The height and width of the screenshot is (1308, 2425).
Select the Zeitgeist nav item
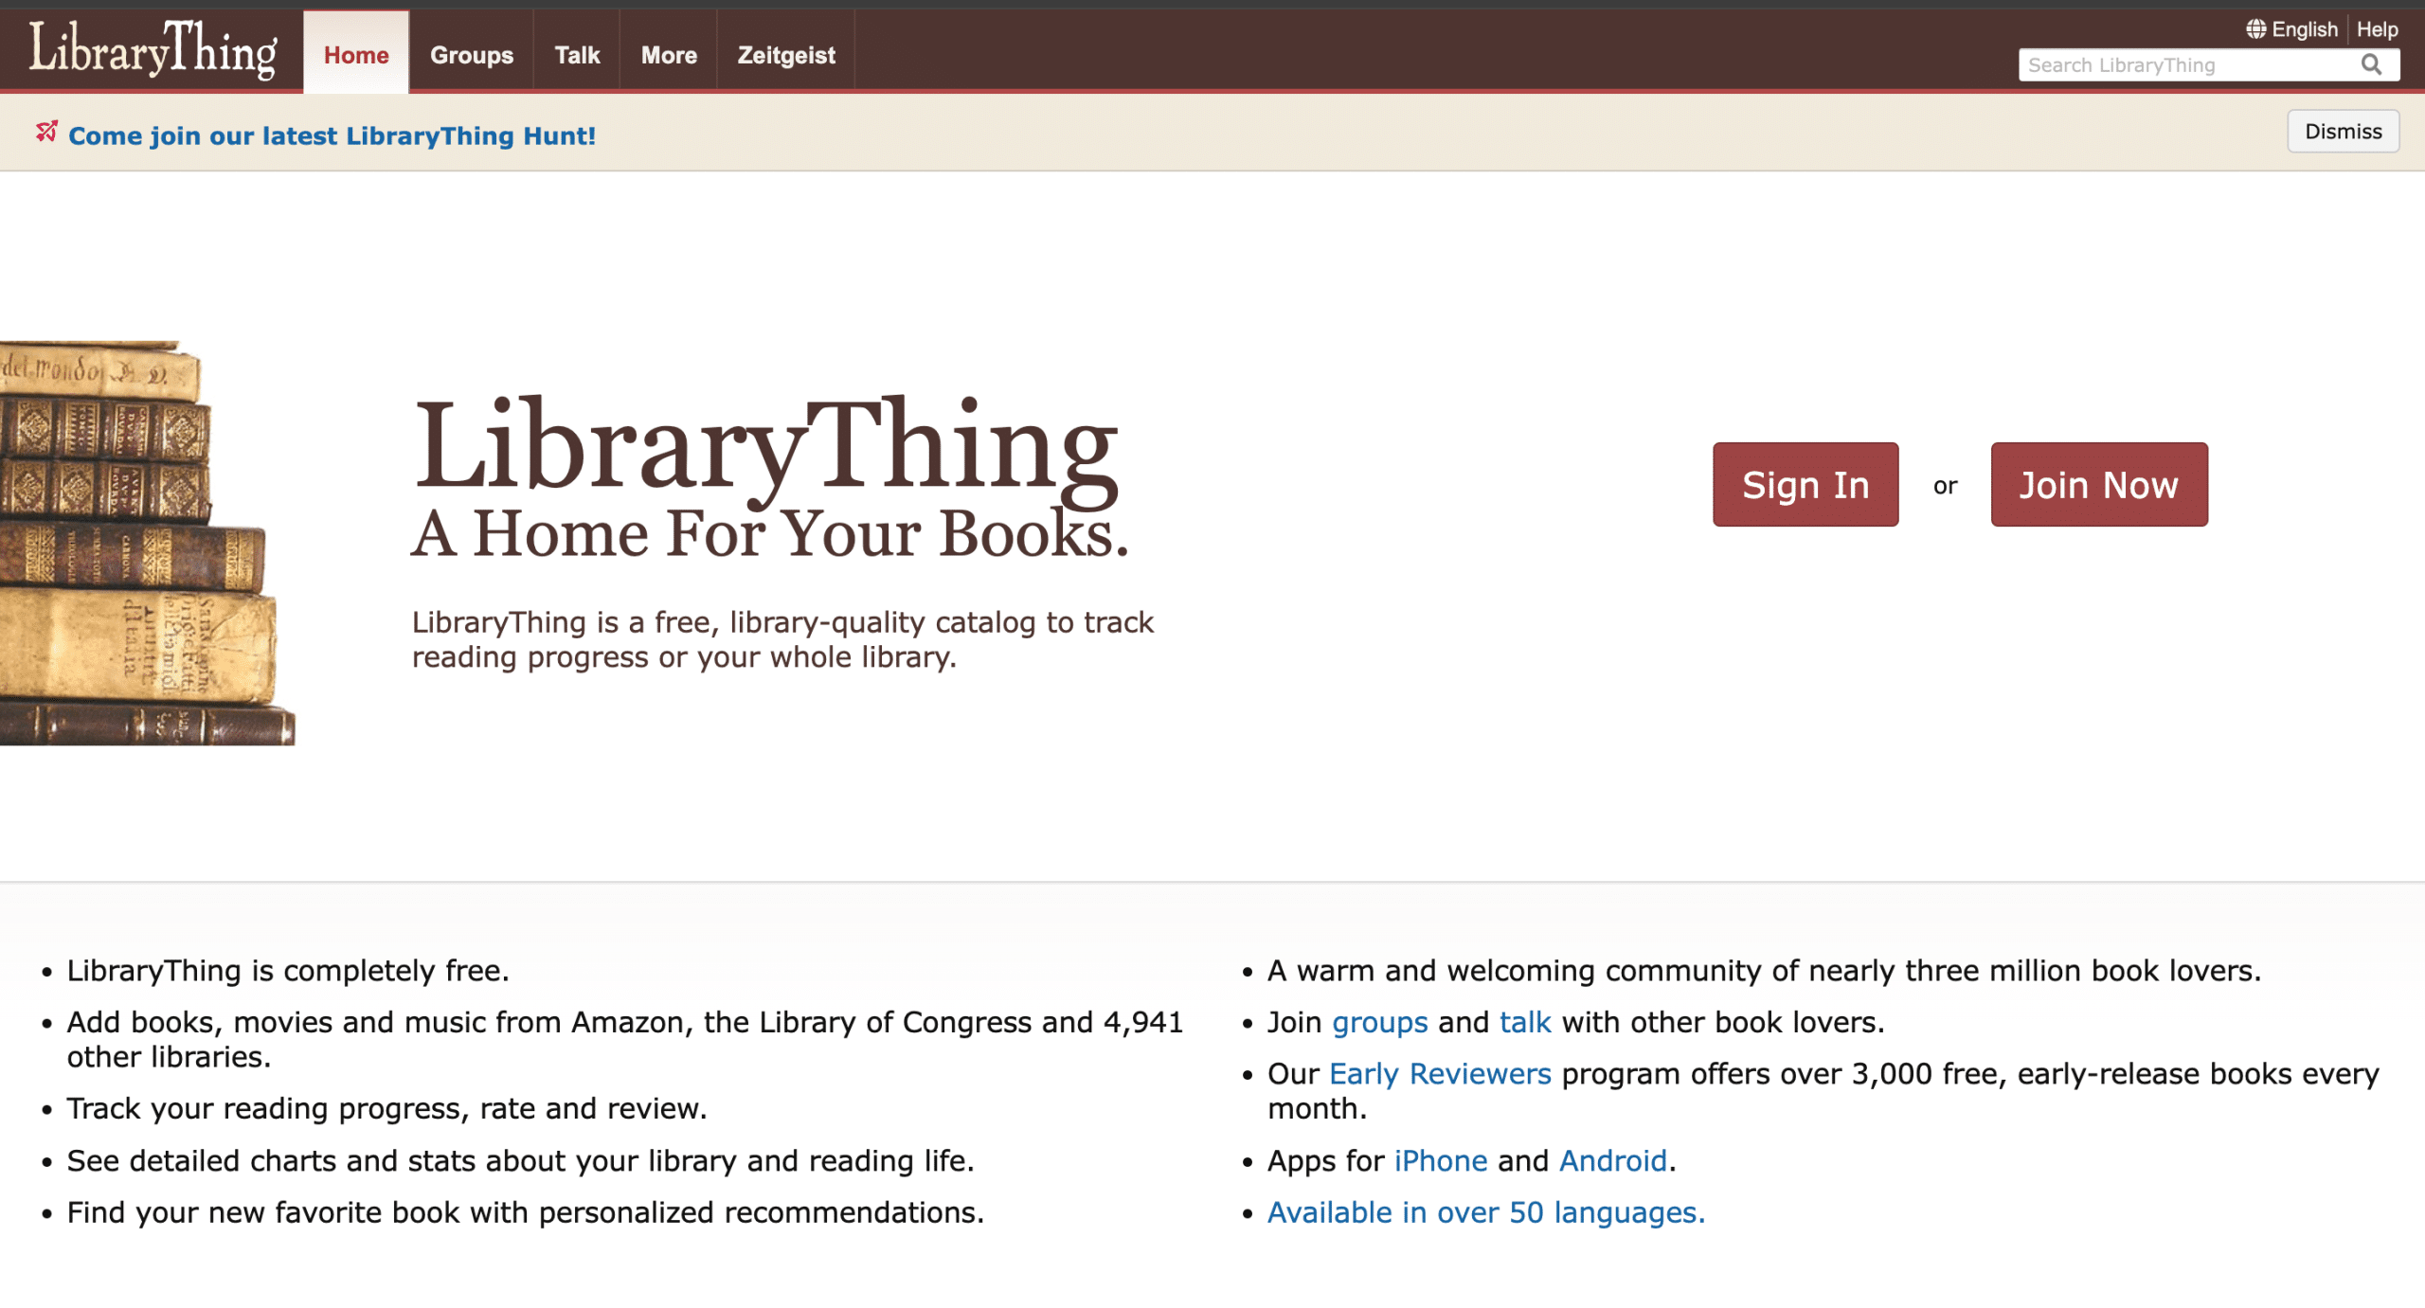(x=785, y=55)
